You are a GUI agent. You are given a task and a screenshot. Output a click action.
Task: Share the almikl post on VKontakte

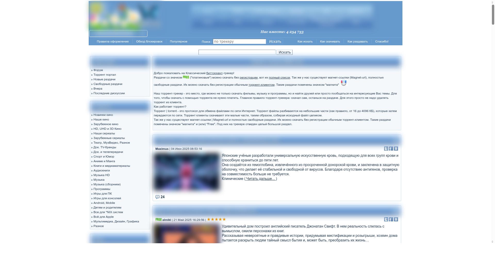[x=396, y=219]
